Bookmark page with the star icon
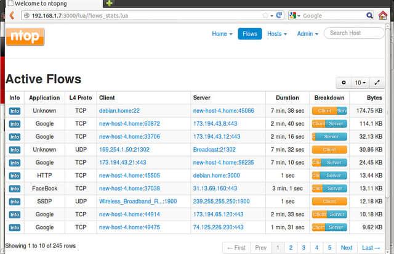394x254 pixels. tap(265, 15)
